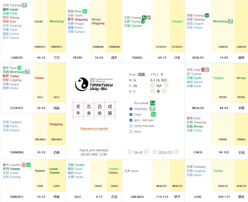Click the 'Поделиться картой' share link
This screenshot has height=202, width=248.
[94, 128]
